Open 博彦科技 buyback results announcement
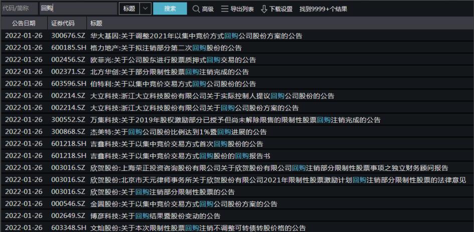 pyautogui.click(x=155, y=216)
